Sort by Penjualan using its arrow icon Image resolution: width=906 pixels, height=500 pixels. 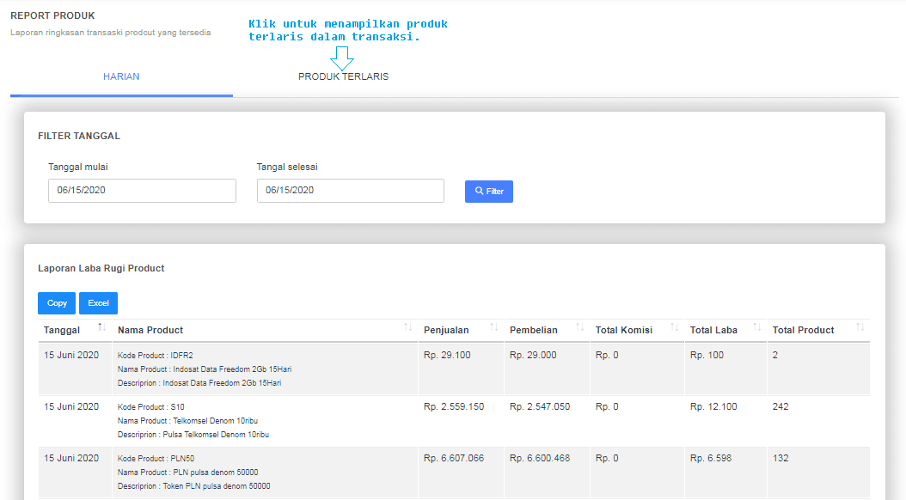493,328
